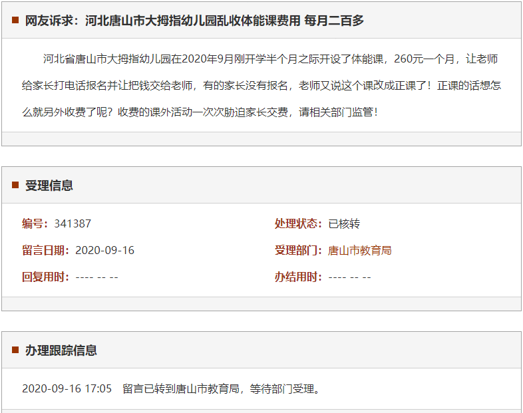
Task: Click the red square icon next to 受理信息
Action: point(15,186)
